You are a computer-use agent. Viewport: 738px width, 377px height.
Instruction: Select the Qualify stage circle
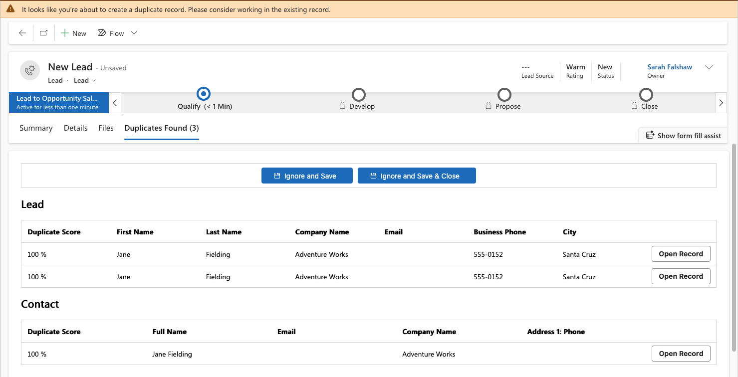coord(204,94)
